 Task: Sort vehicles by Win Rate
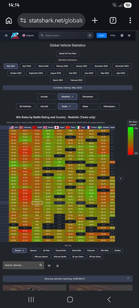tap(105, 251)
